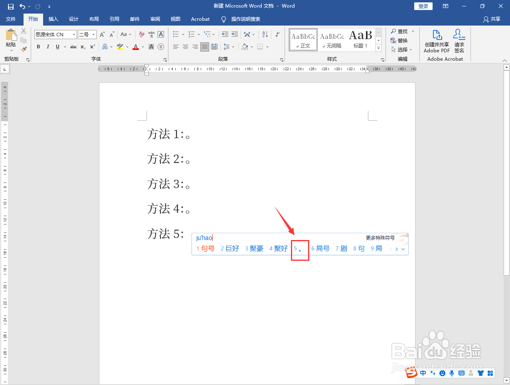510x385 pixels.
Task: Open the font name dropdown
Action: click(x=74, y=34)
